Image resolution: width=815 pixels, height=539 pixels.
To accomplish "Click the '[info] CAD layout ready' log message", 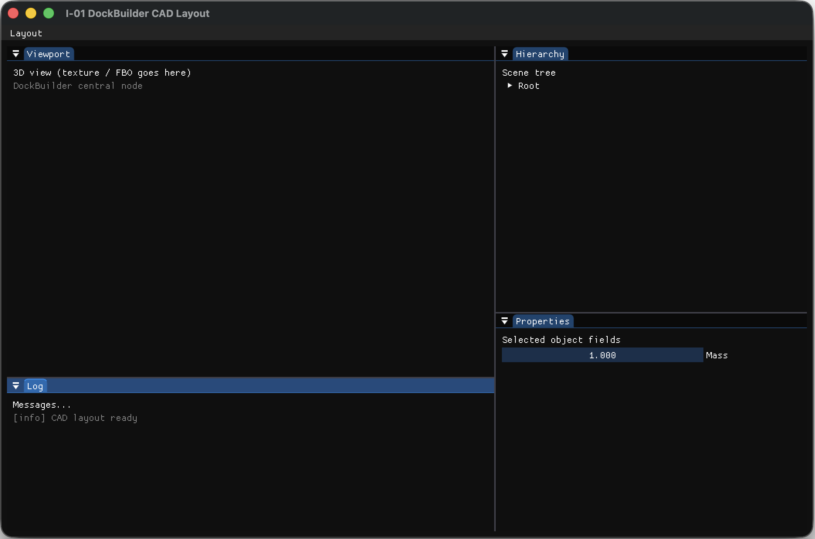I will (x=75, y=418).
